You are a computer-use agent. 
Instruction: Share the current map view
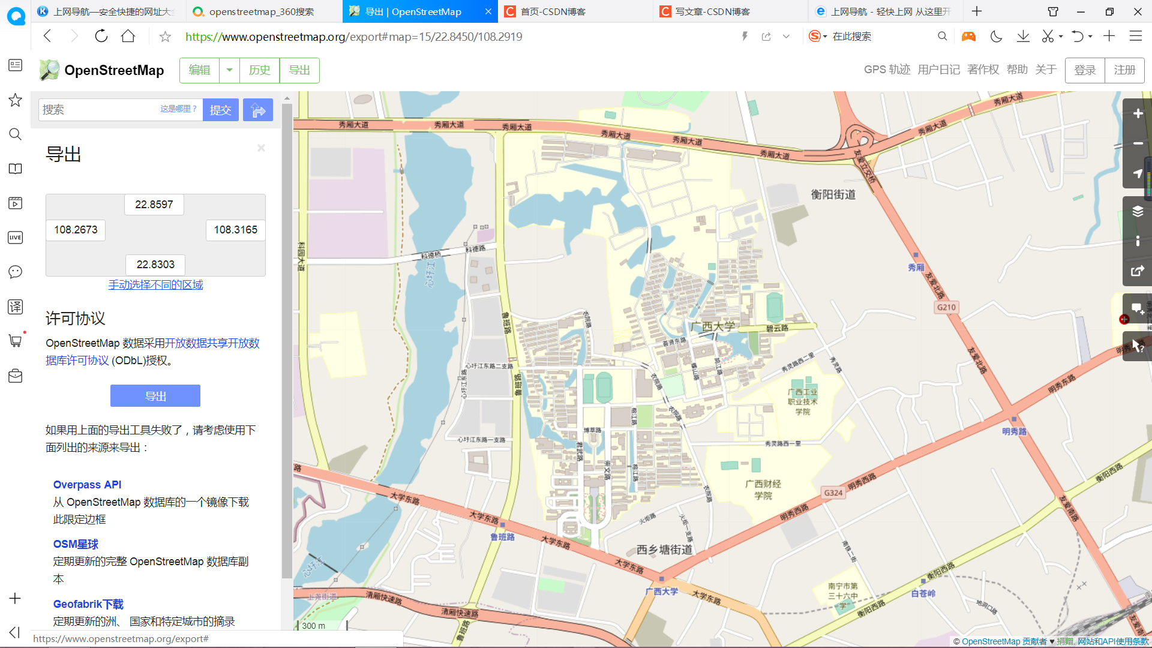pos(1138,271)
